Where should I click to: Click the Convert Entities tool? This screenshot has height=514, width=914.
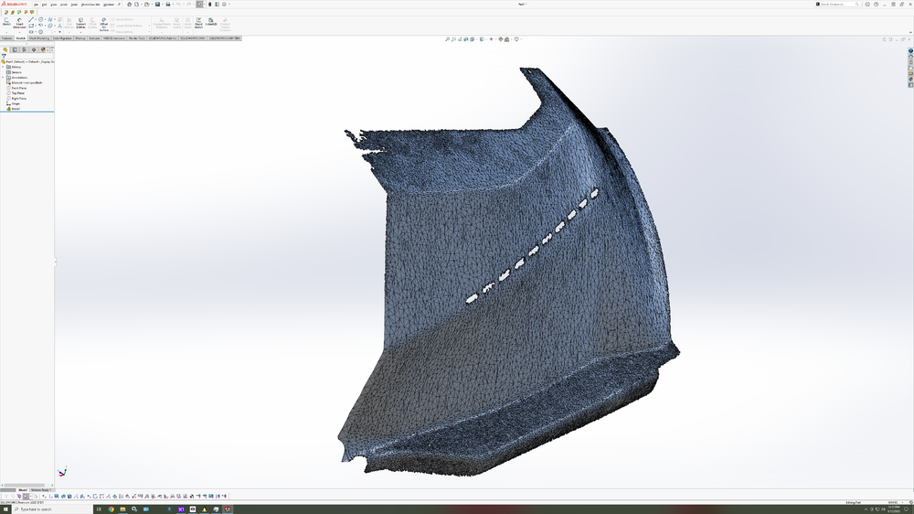coord(80,21)
